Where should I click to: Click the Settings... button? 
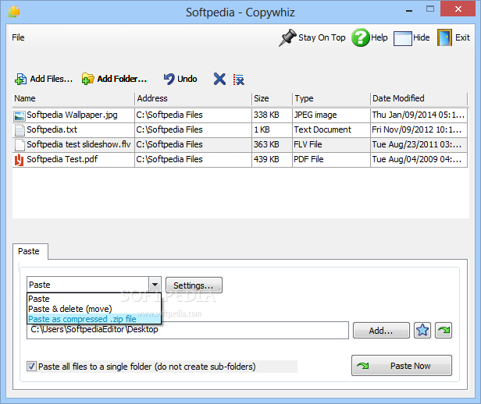[x=194, y=285]
